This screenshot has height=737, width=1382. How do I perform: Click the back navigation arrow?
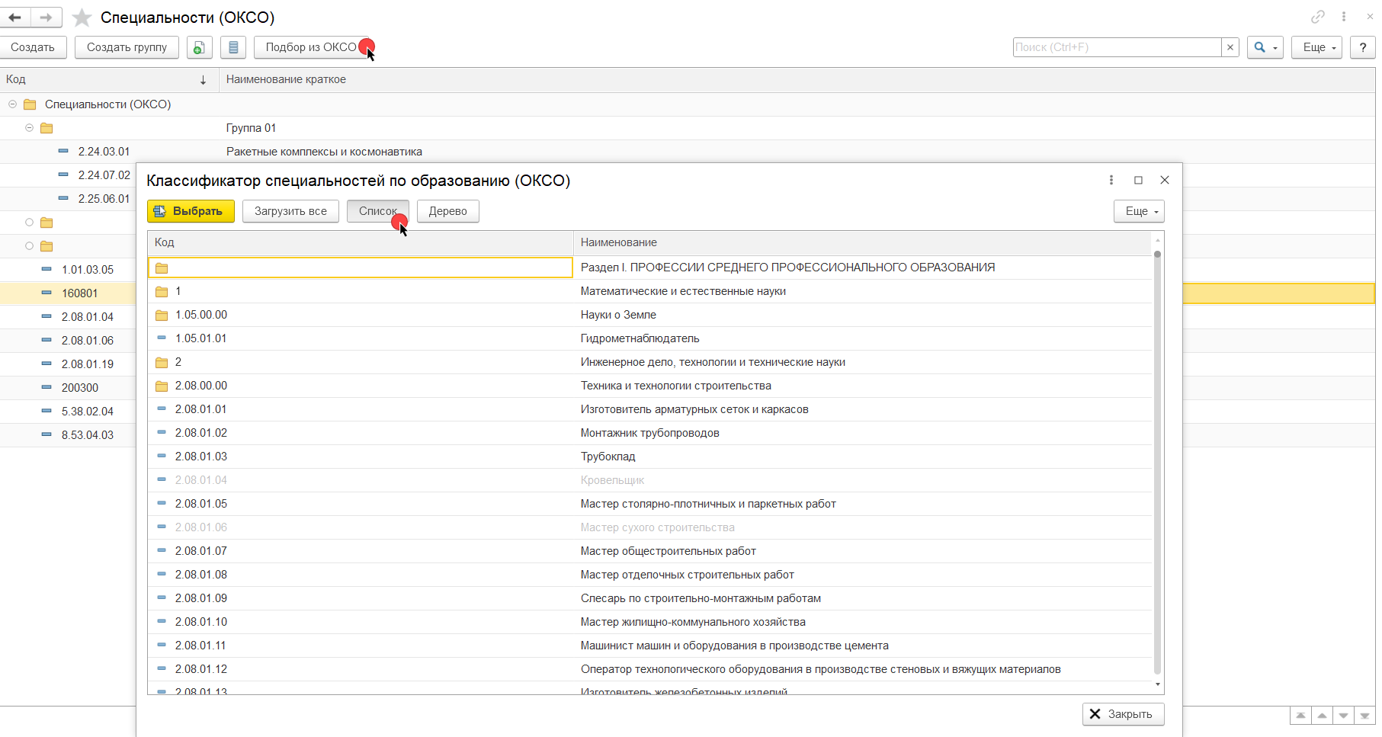(x=15, y=18)
